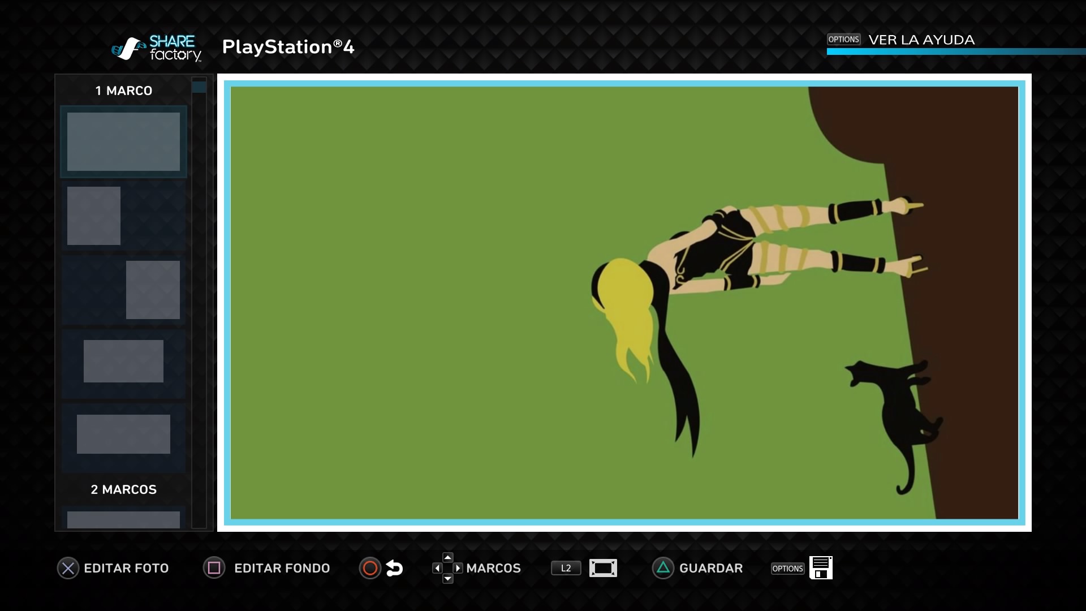Click the triangle button icon for Guardar

point(663,568)
